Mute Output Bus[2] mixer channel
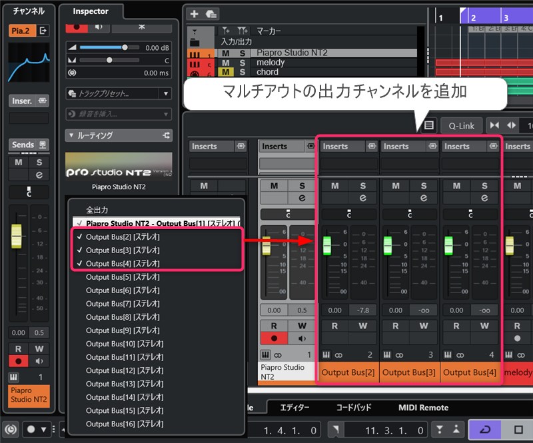Screen dimensions: 533x443 [x=335, y=186]
